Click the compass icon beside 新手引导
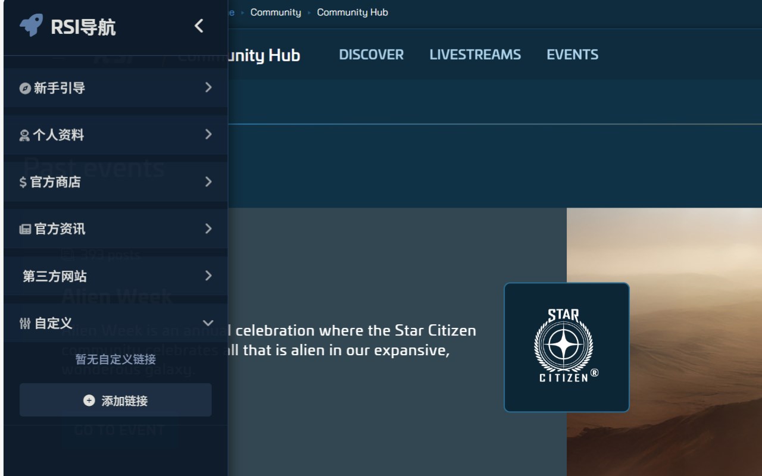 pyautogui.click(x=25, y=89)
